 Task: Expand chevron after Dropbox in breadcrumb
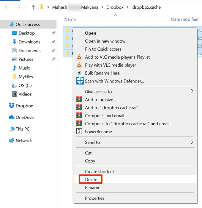pos(127,7)
